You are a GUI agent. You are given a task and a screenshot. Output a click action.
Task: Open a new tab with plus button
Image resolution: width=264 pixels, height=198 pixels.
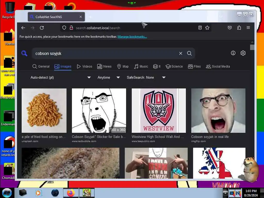pyautogui.click(x=90, y=17)
